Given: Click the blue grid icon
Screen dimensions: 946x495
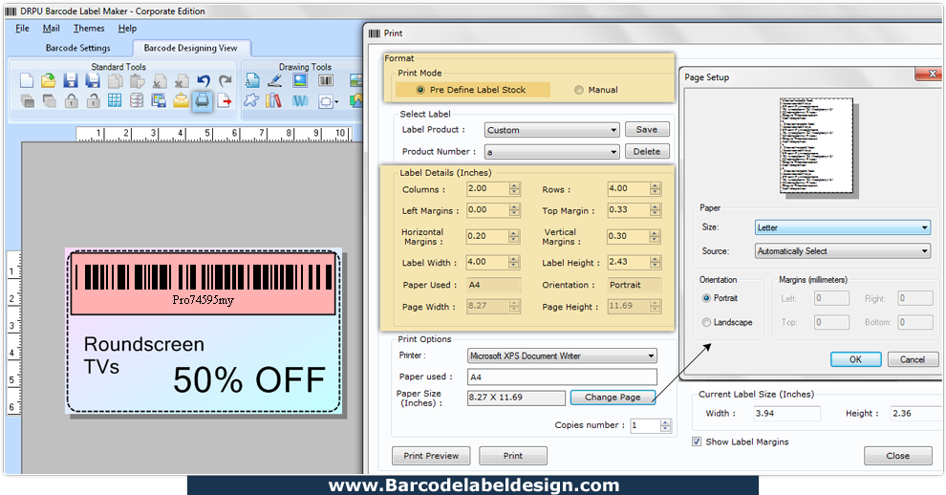Looking at the screenshot, I should click(x=115, y=100).
